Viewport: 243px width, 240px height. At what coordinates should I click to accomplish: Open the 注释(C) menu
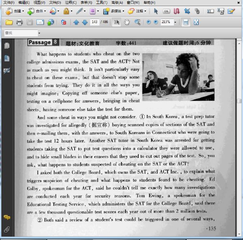(70, 2)
